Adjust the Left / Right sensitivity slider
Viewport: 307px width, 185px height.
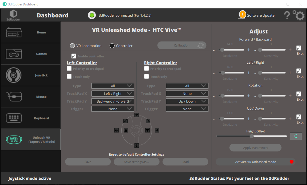(x=272, y=73)
